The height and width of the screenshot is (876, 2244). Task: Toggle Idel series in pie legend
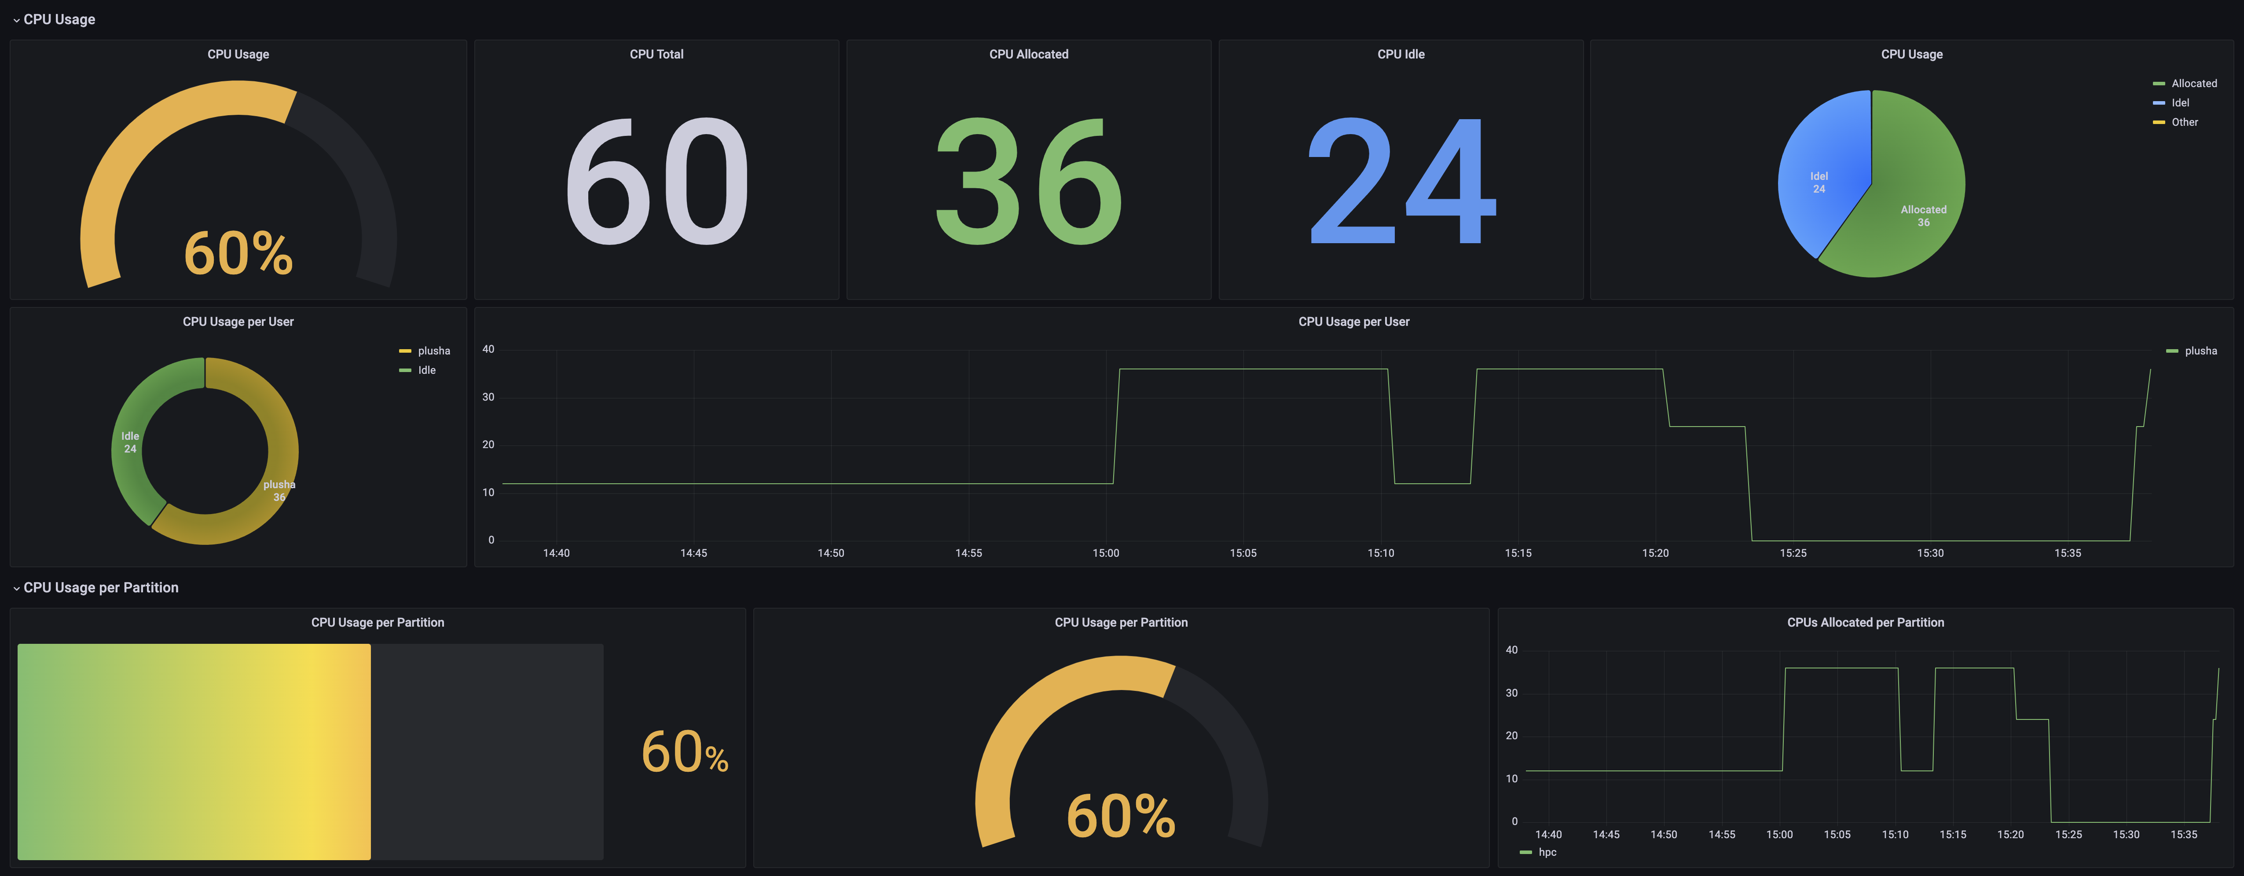(x=2179, y=103)
